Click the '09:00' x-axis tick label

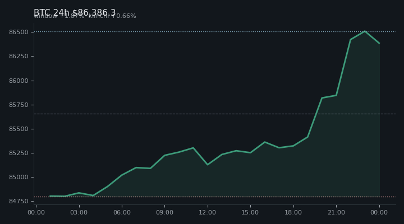click(x=164, y=212)
